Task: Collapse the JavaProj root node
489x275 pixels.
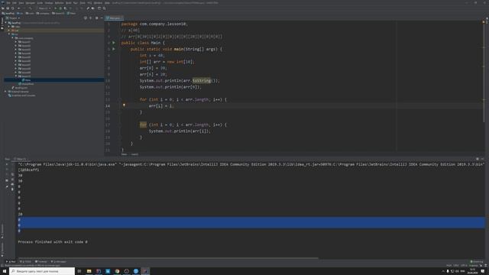Action: coord(5,23)
